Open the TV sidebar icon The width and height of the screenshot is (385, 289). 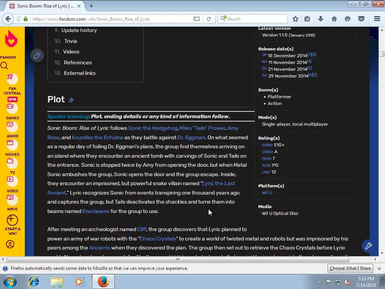(12, 163)
